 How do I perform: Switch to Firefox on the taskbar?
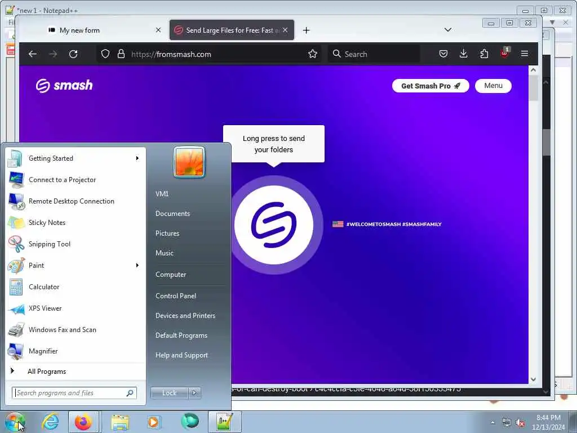tap(83, 422)
